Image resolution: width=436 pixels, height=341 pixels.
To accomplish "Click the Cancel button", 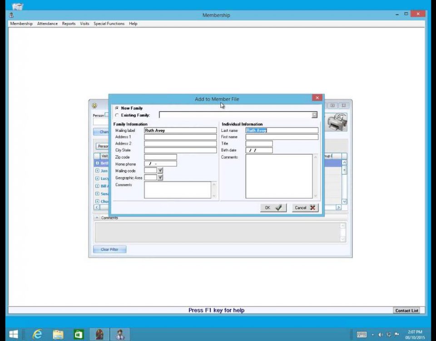I will point(305,208).
